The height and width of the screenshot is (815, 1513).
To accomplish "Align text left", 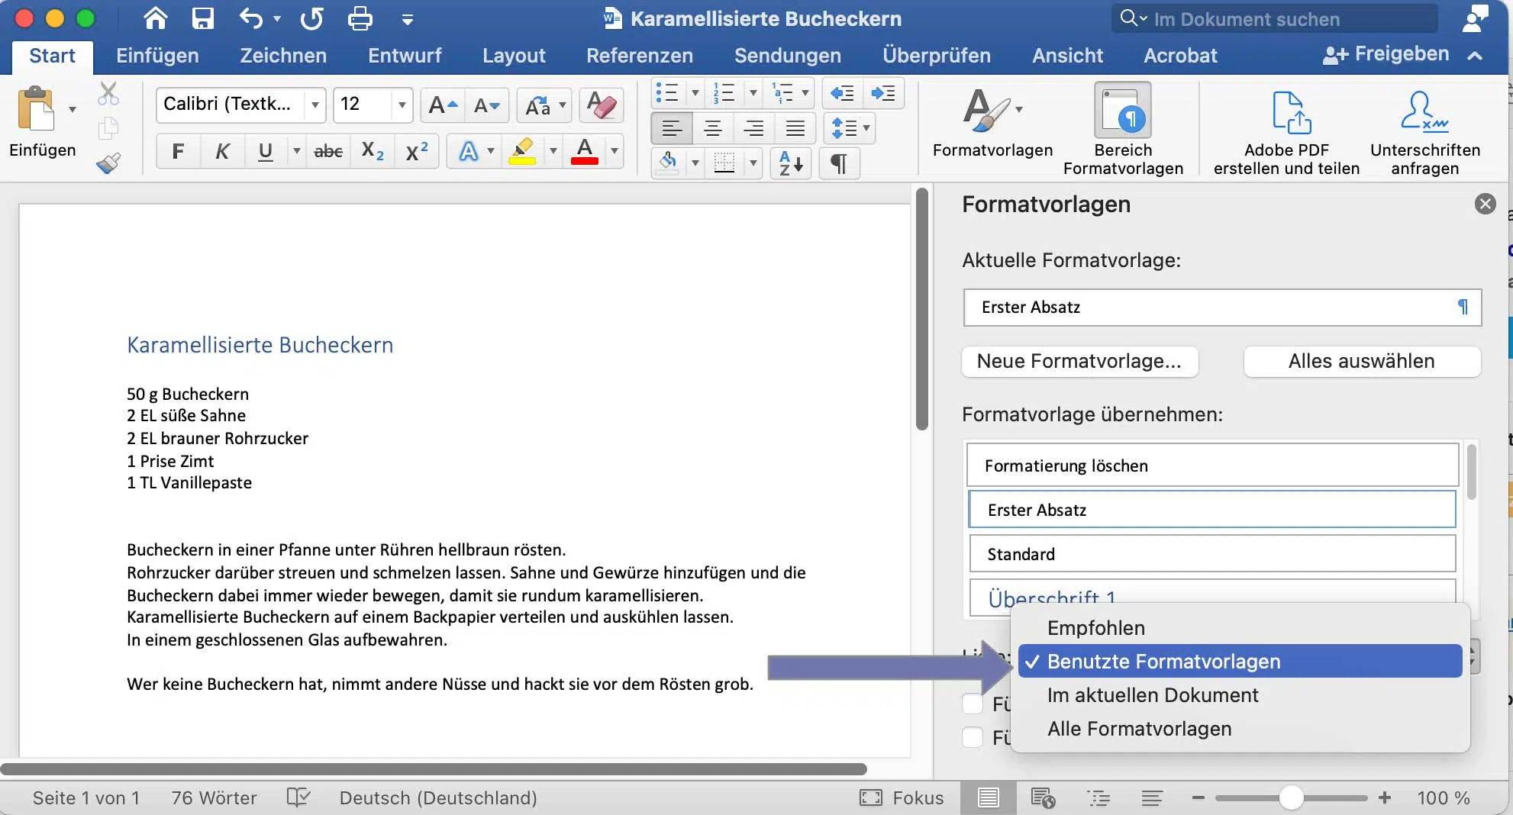I will point(672,128).
